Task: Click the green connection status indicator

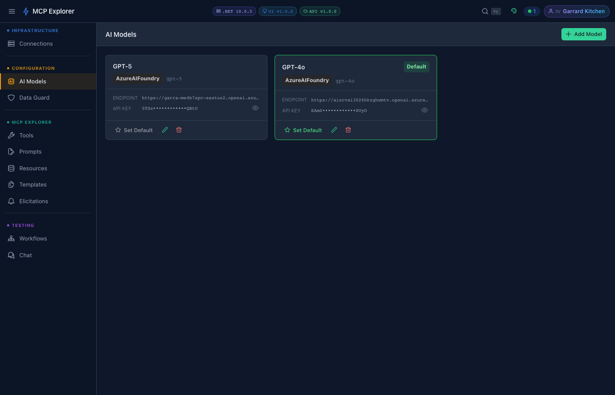Action: tap(532, 11)
